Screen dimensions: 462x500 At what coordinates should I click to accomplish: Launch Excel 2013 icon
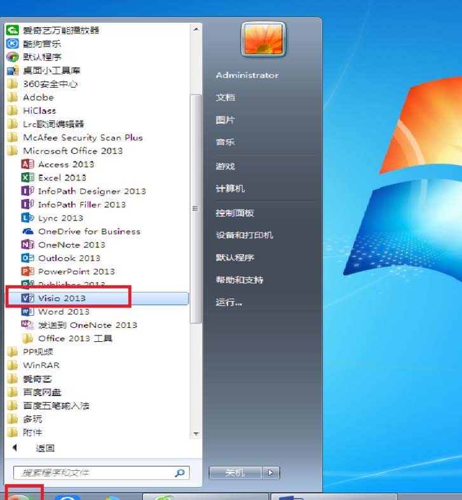coord(27,178)
